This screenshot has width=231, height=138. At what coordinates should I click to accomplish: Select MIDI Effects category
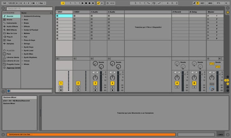point(11,30)
